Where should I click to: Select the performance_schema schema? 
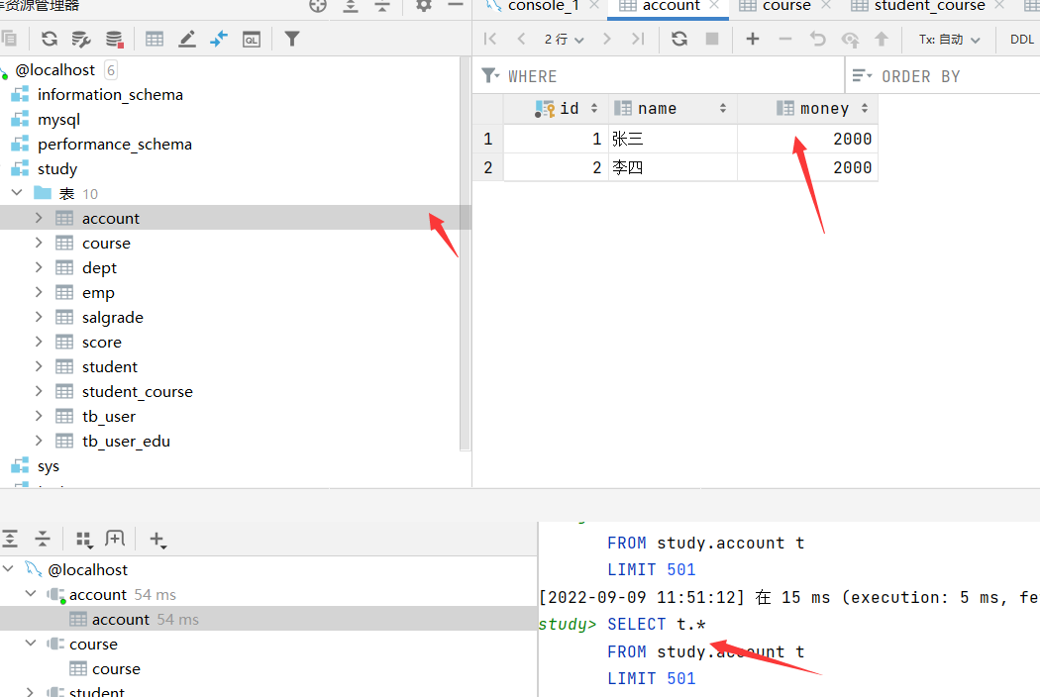click(115, 144)
